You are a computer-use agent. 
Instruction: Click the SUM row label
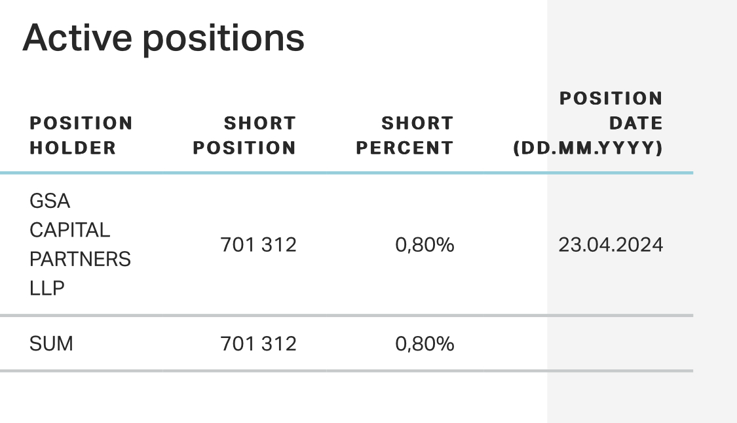point(51,344)
